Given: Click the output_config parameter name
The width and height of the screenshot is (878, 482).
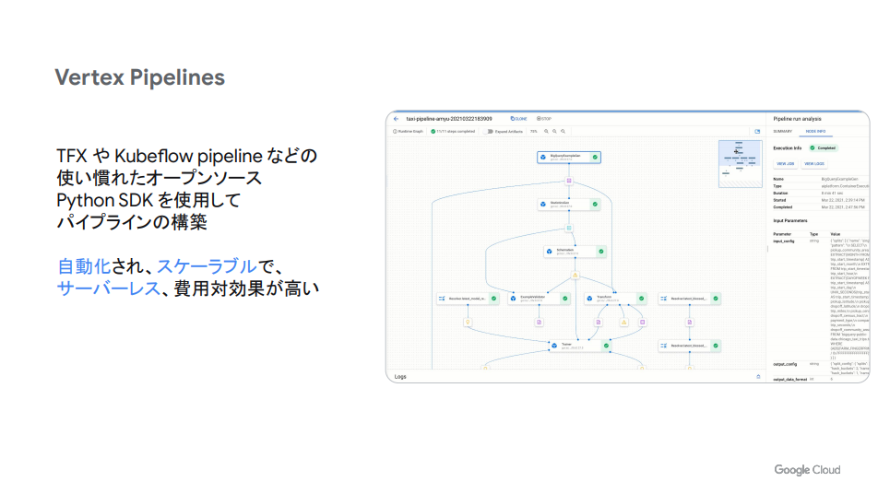Looking at the screenshot, I should (785, 364).
